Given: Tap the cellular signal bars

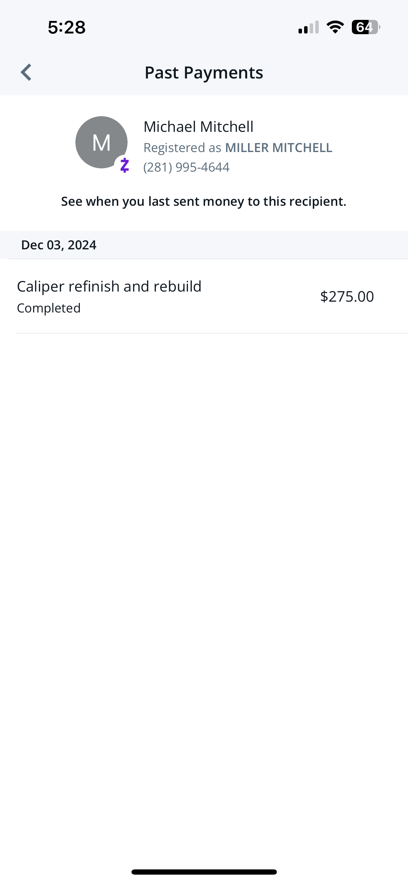Looking at the screenshot, I should coord(309,27).
